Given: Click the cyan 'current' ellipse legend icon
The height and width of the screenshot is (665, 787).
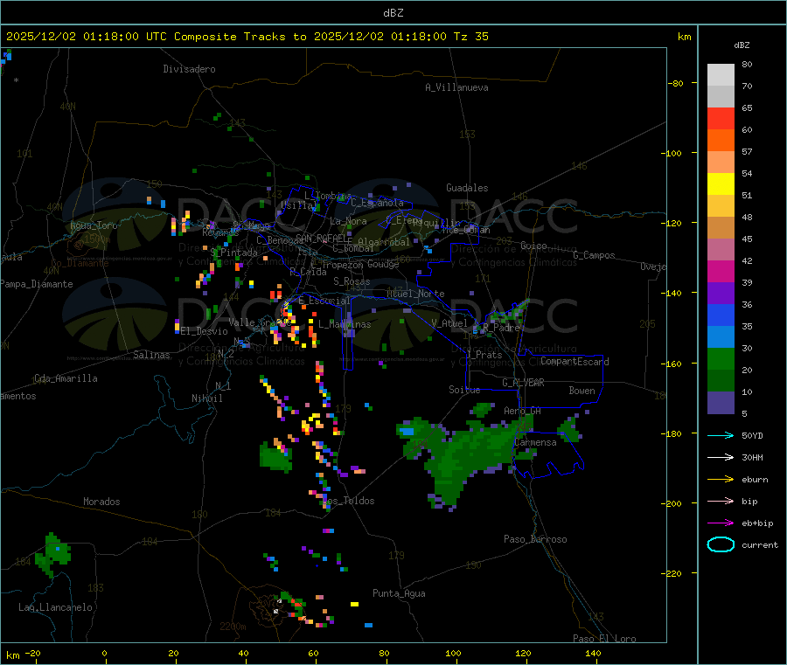Looking at the screenshot, I should [x=721, y=544].
